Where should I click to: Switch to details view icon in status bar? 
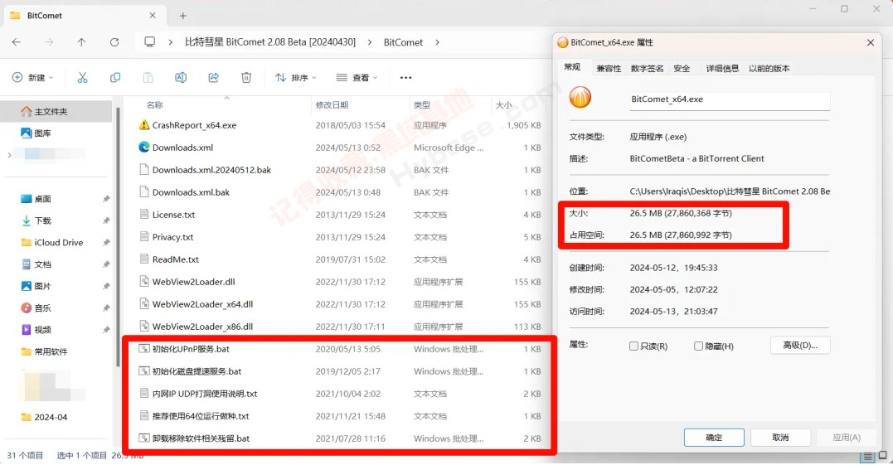pos(867,457)
